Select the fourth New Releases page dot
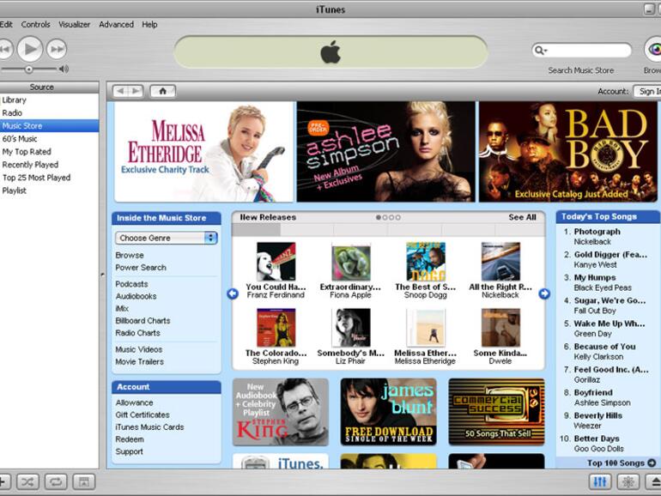Viewport: 661px width, 496px height. coord(398,217)
